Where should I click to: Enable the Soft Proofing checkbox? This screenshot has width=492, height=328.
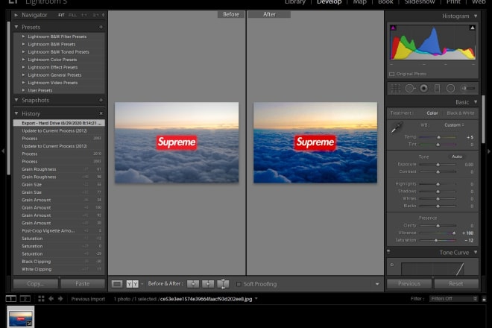coord(239,284)
